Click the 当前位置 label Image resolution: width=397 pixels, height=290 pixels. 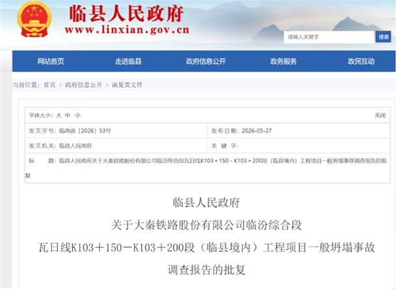[26, 85]
